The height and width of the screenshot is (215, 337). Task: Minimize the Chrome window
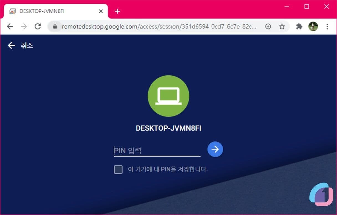click(287, 7)
